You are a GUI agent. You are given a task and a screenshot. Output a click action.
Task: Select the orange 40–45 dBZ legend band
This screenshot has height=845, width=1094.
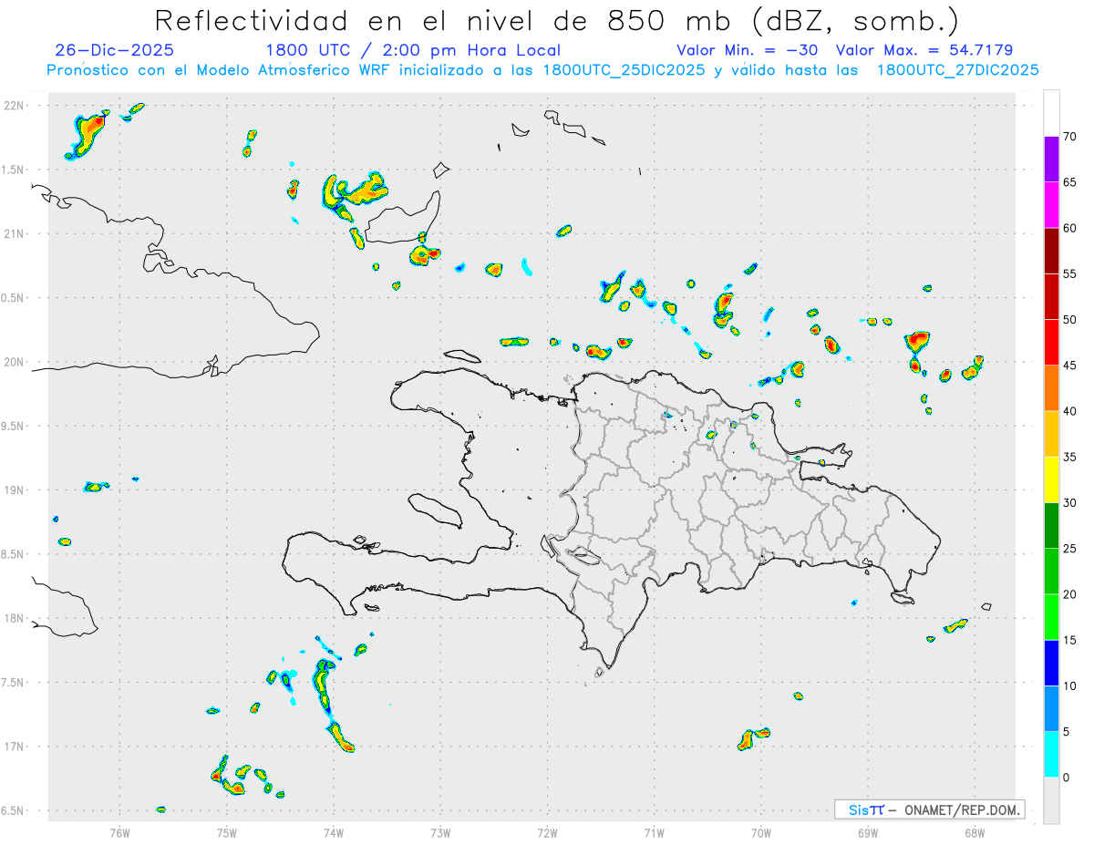[x=1051, y=388]
